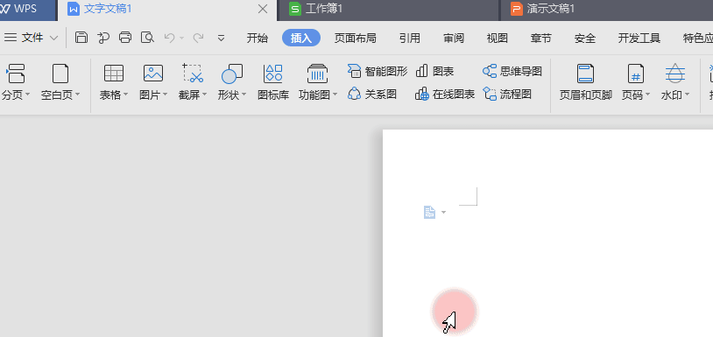Screen dimensions: 713x337
Task: Expand the 页码 dropdown arrow
Action: [647, 95]
